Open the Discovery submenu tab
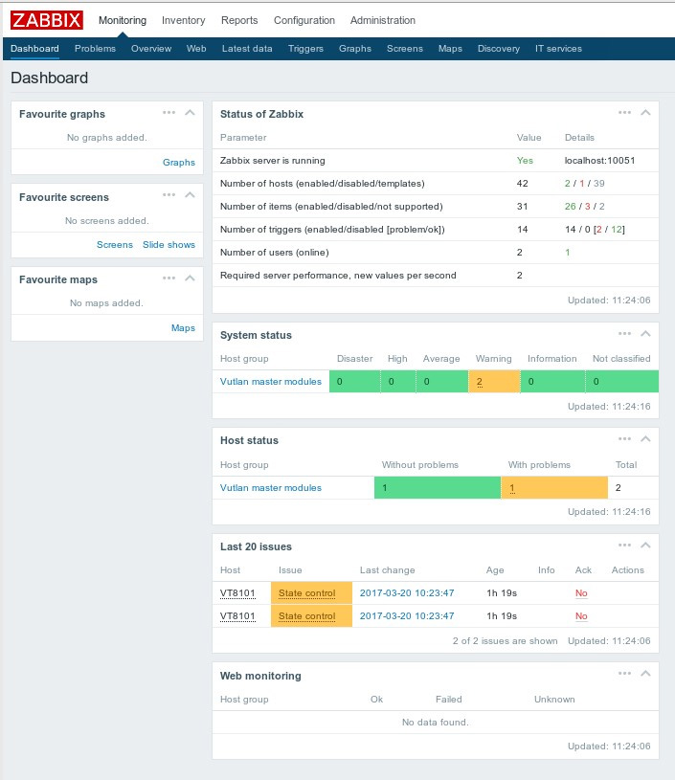675x780 pixels. coord(498,49)
